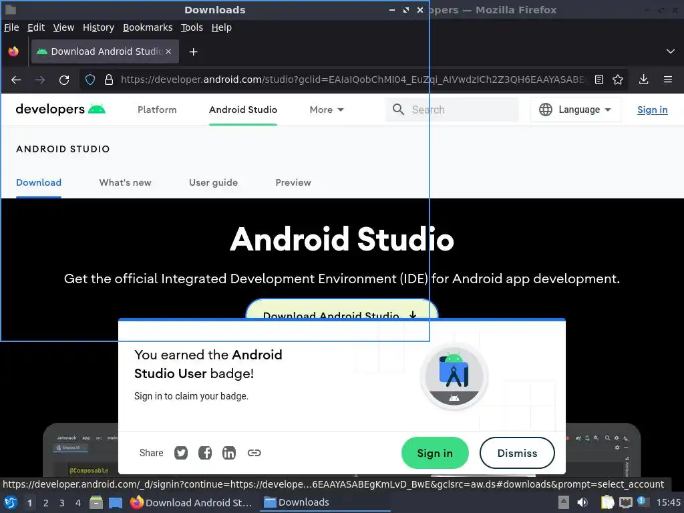684x513 pixels.
Task: Switch to workspace 2 in taskbar
Action: (x=46, y=503)
